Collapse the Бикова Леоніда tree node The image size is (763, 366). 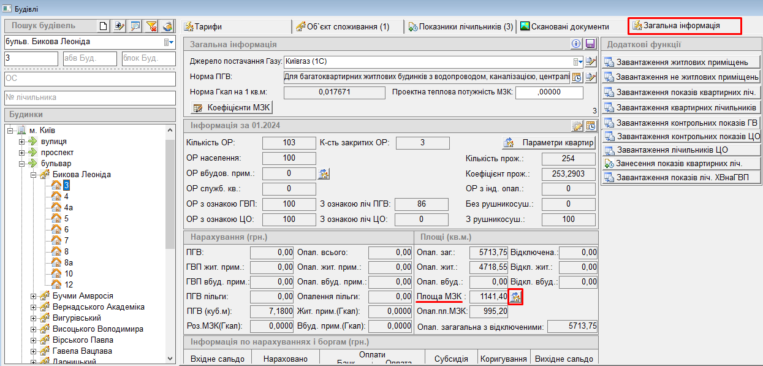click(x=34, y=175)
